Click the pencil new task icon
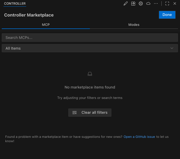The width and height of the screenshot is (180, 159). (126, 3)
